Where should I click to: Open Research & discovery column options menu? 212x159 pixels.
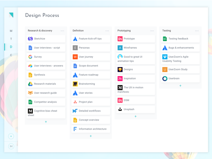[x=62, y=31]
